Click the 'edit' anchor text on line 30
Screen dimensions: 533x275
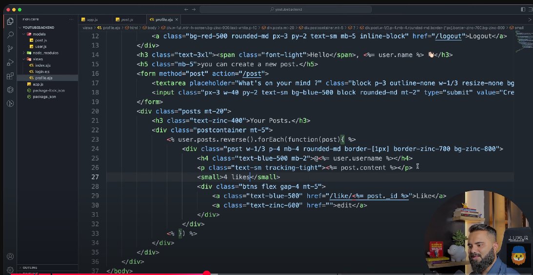(344, 205)
